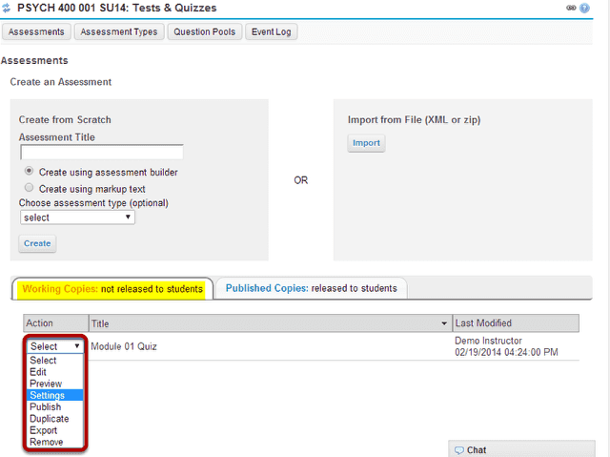610x457 pixels.
Task: Open the Assessments tab
Action: pyautogui.click(x=36, y=31)
